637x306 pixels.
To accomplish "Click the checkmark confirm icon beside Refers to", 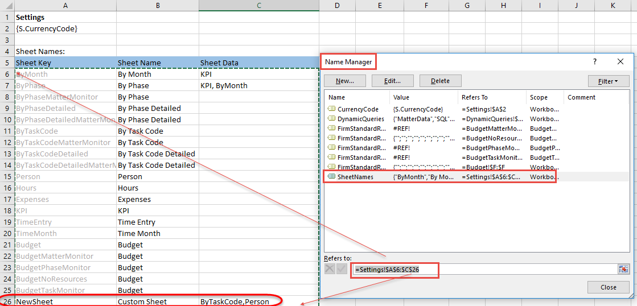I will [342, 269].
